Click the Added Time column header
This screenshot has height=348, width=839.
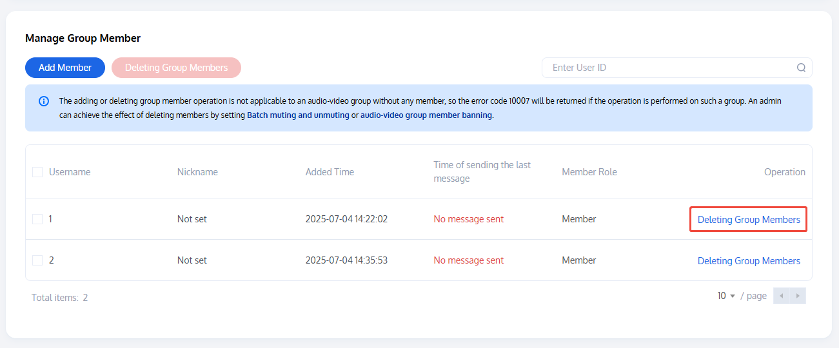click(330, 172)
